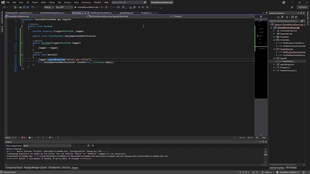Open C# Interactive bottom tab

tap(54, 168)
